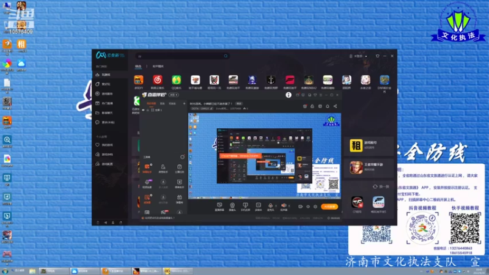Open the help tip link at companion bottom
Viewport: 489px width, 275px height.
tap(158, 218)
